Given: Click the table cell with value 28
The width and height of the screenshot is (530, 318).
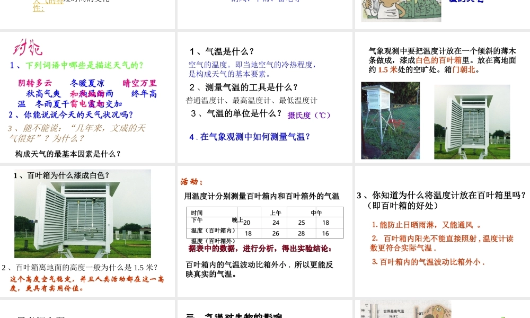Looking at the screenshot, I should click(x=302, y=234).
